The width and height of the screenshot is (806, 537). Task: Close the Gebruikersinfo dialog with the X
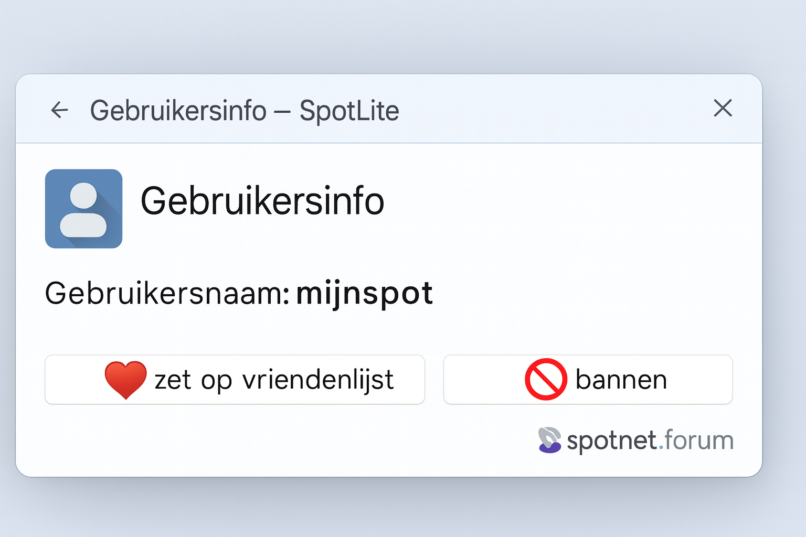(723, 108)
